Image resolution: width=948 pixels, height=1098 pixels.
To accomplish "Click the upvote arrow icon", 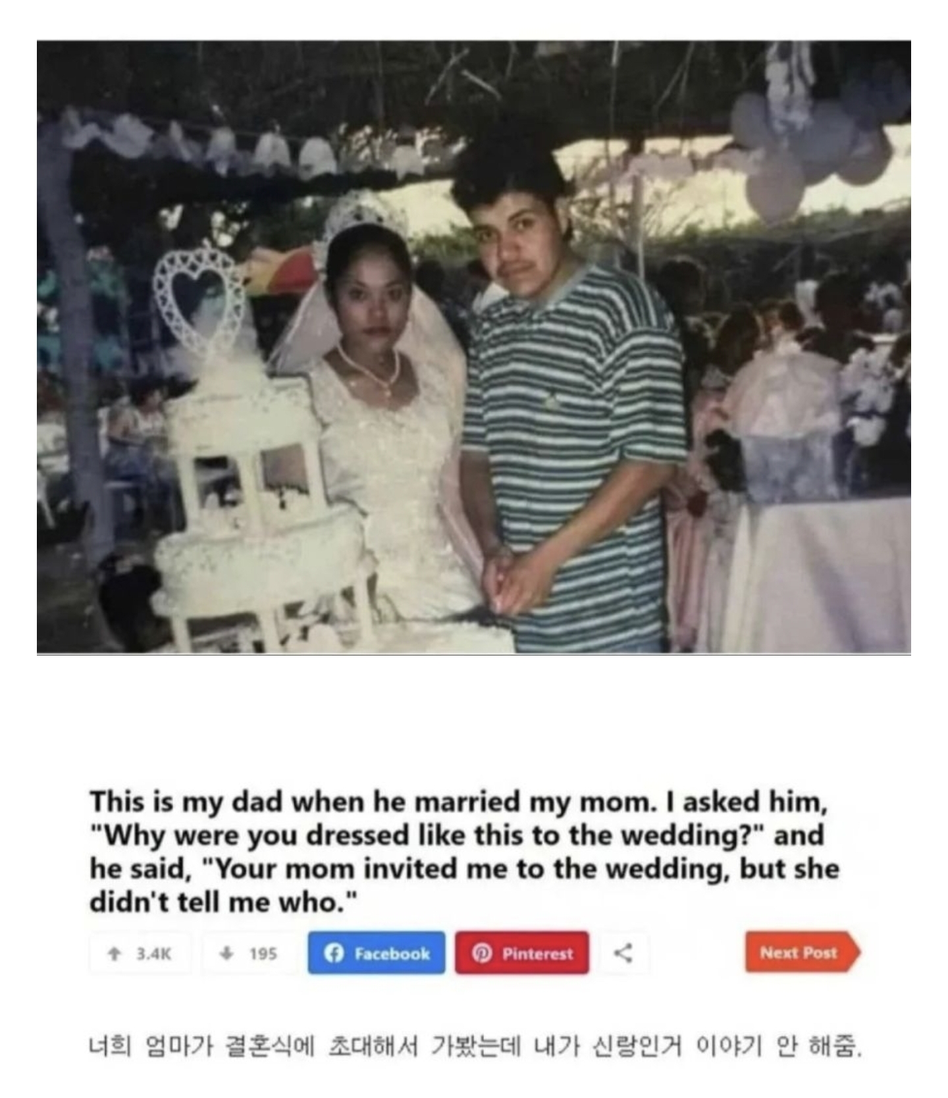I will [x=115, y=953].
